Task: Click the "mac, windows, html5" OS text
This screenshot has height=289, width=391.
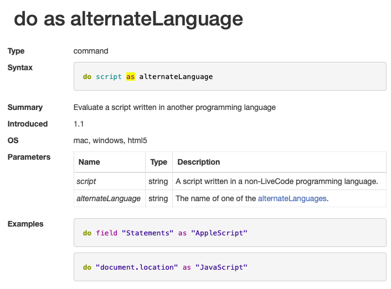Action: point(110,140)
